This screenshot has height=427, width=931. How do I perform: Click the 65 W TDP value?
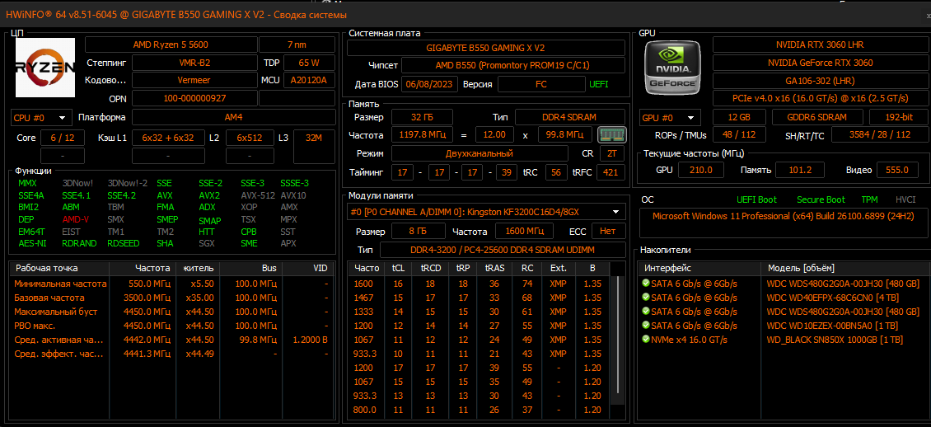[x=309, y=63]
